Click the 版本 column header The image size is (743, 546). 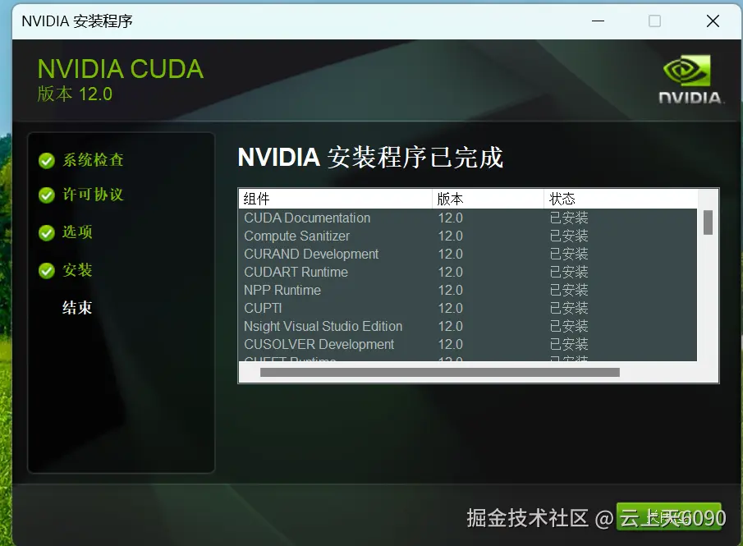click(488, 199)
